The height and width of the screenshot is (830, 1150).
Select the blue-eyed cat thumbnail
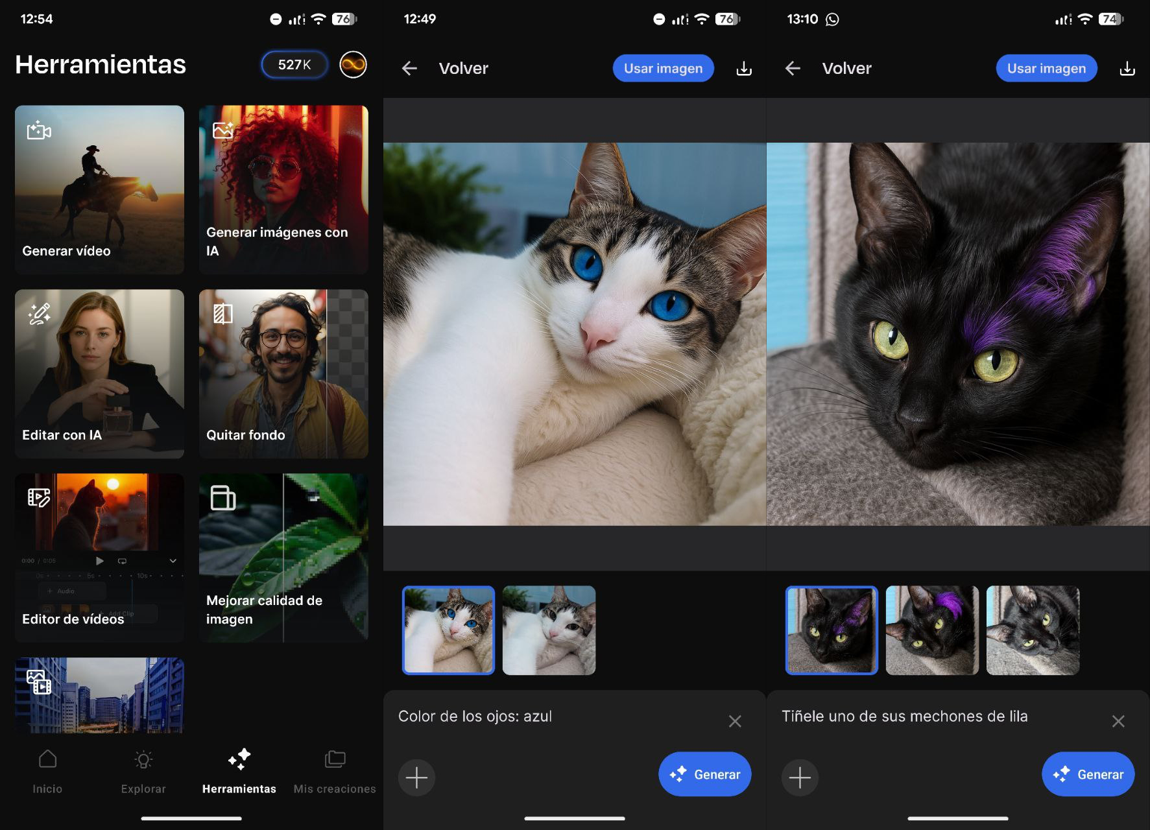coord(448,630)
